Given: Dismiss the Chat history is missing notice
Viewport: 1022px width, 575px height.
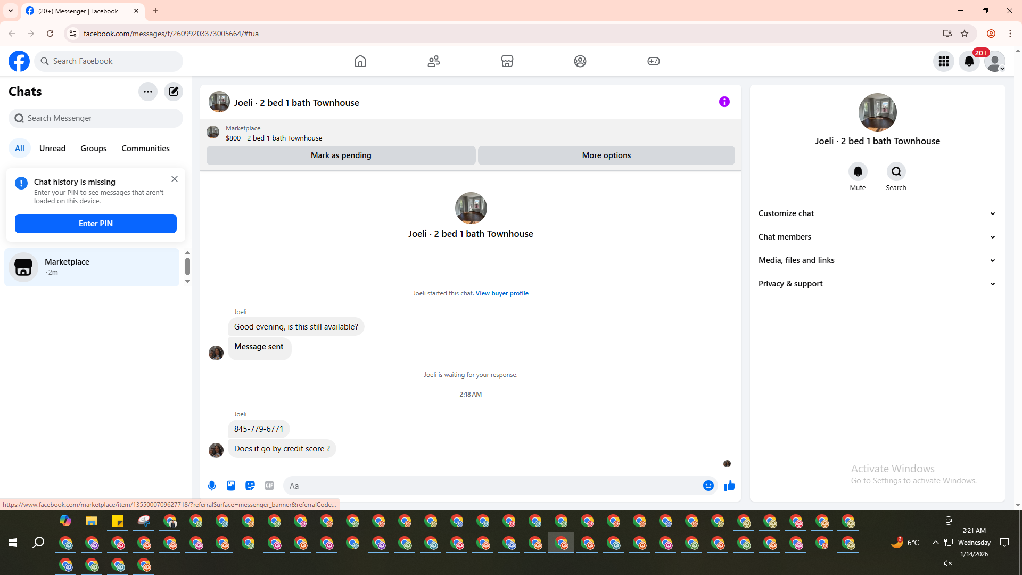Looking at the screenshot, I should click(x=175, y=179).
